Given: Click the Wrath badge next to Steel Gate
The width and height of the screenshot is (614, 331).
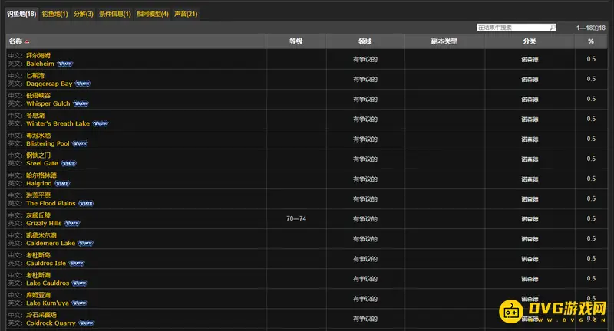Looking at the screenshot, I should pos(68,163).
